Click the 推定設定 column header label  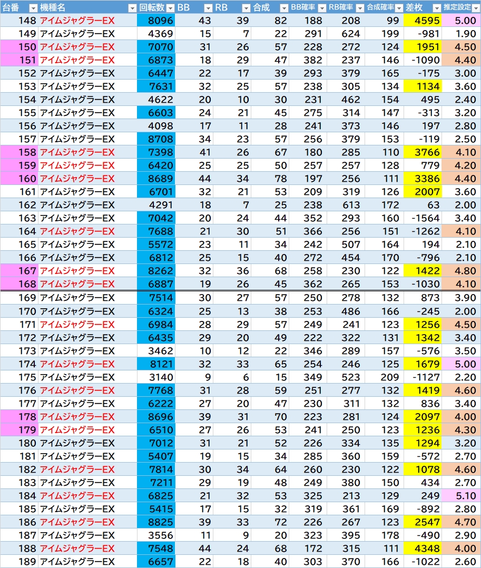coord(457,7)
